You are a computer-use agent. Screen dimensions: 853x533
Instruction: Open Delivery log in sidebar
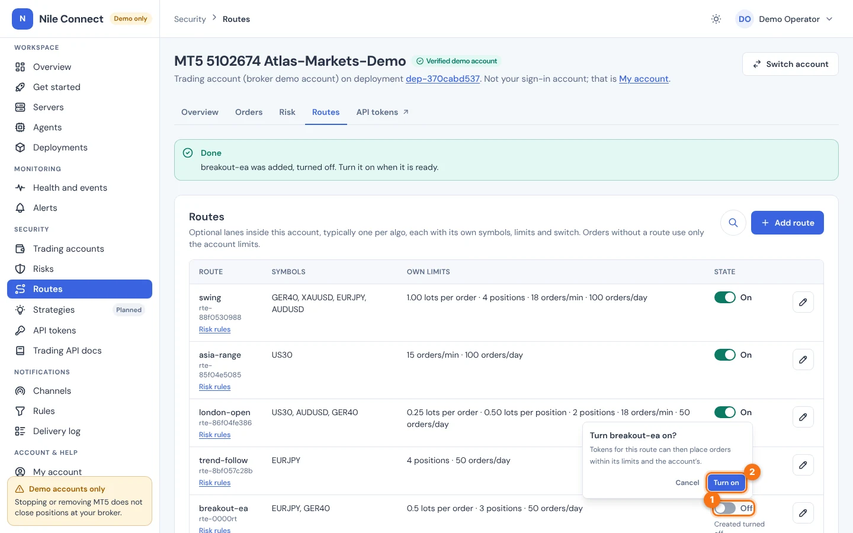(x=79, y=431)
